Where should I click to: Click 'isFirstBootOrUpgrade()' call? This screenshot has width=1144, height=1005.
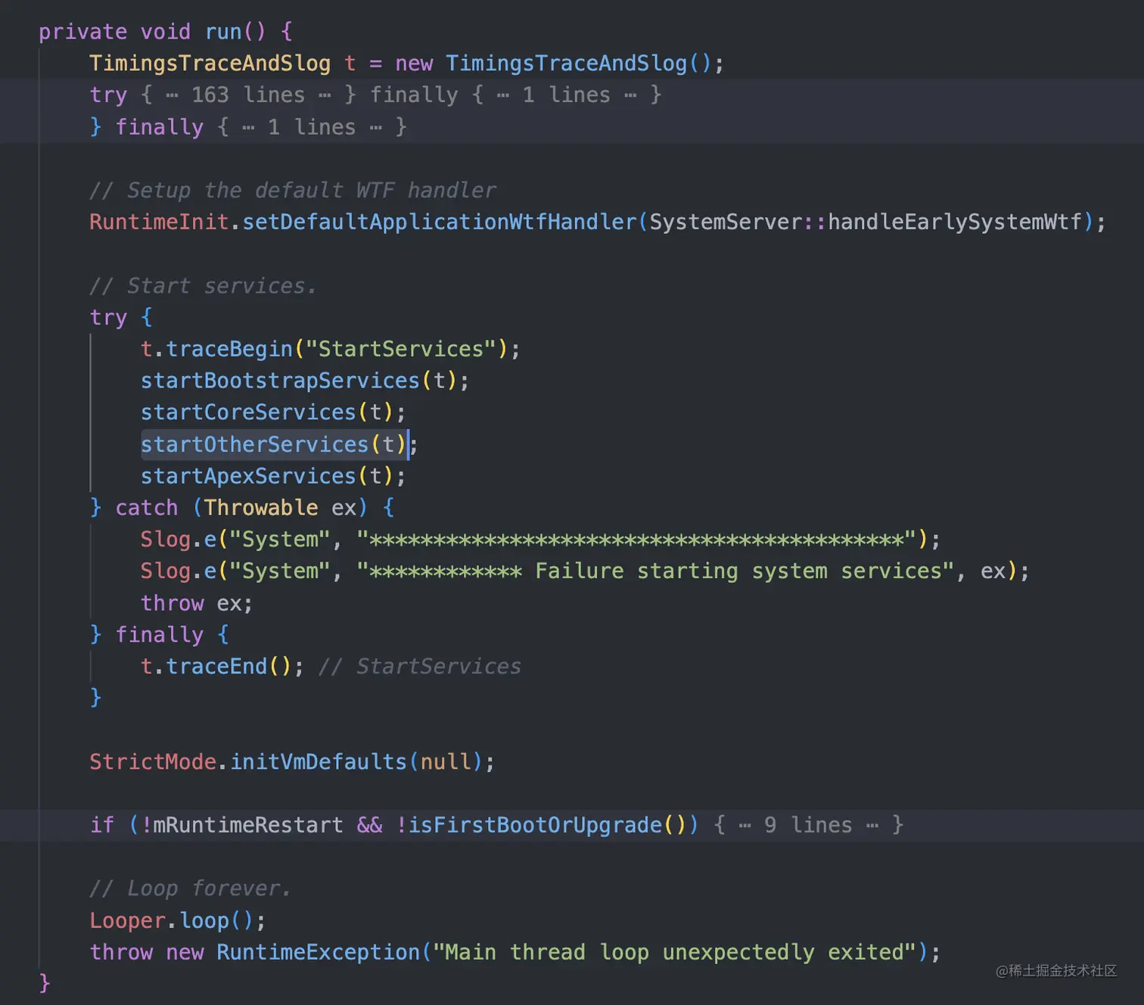tap(547, 825)
